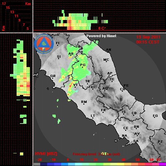Select the FI city marker
Viewport: 166px width, 166px height.
coord(57,45)
